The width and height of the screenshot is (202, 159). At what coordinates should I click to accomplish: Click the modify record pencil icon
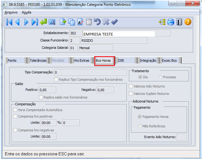[x=80, y=22]
